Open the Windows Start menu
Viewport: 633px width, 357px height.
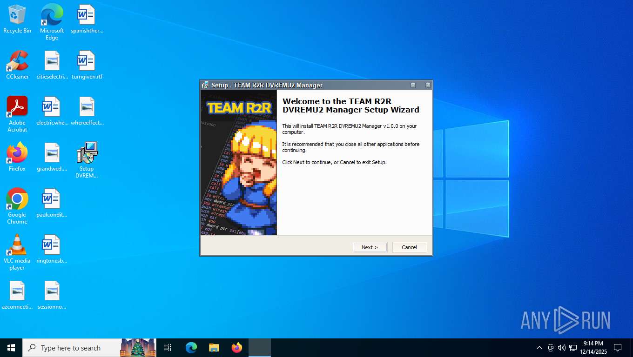click(11, 348)
